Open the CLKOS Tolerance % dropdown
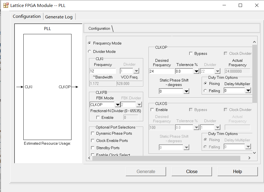264x192 pixels. pyautogui.click(x=196, y=127)
